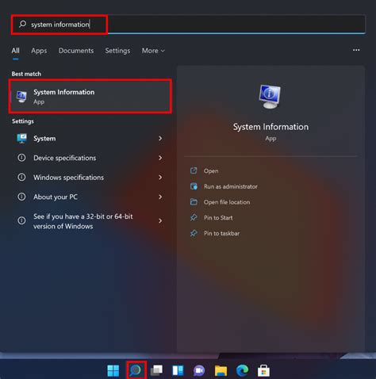Click the System Information app icon in Best match
This screenshot has width=376, height=379.
[21, 97]
